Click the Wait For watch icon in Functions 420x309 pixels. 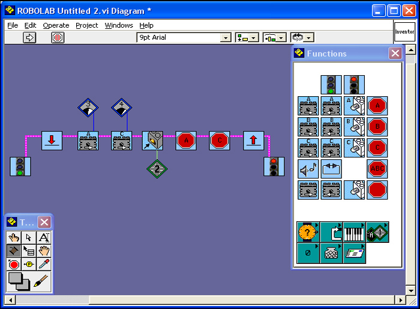coord(308,231)
